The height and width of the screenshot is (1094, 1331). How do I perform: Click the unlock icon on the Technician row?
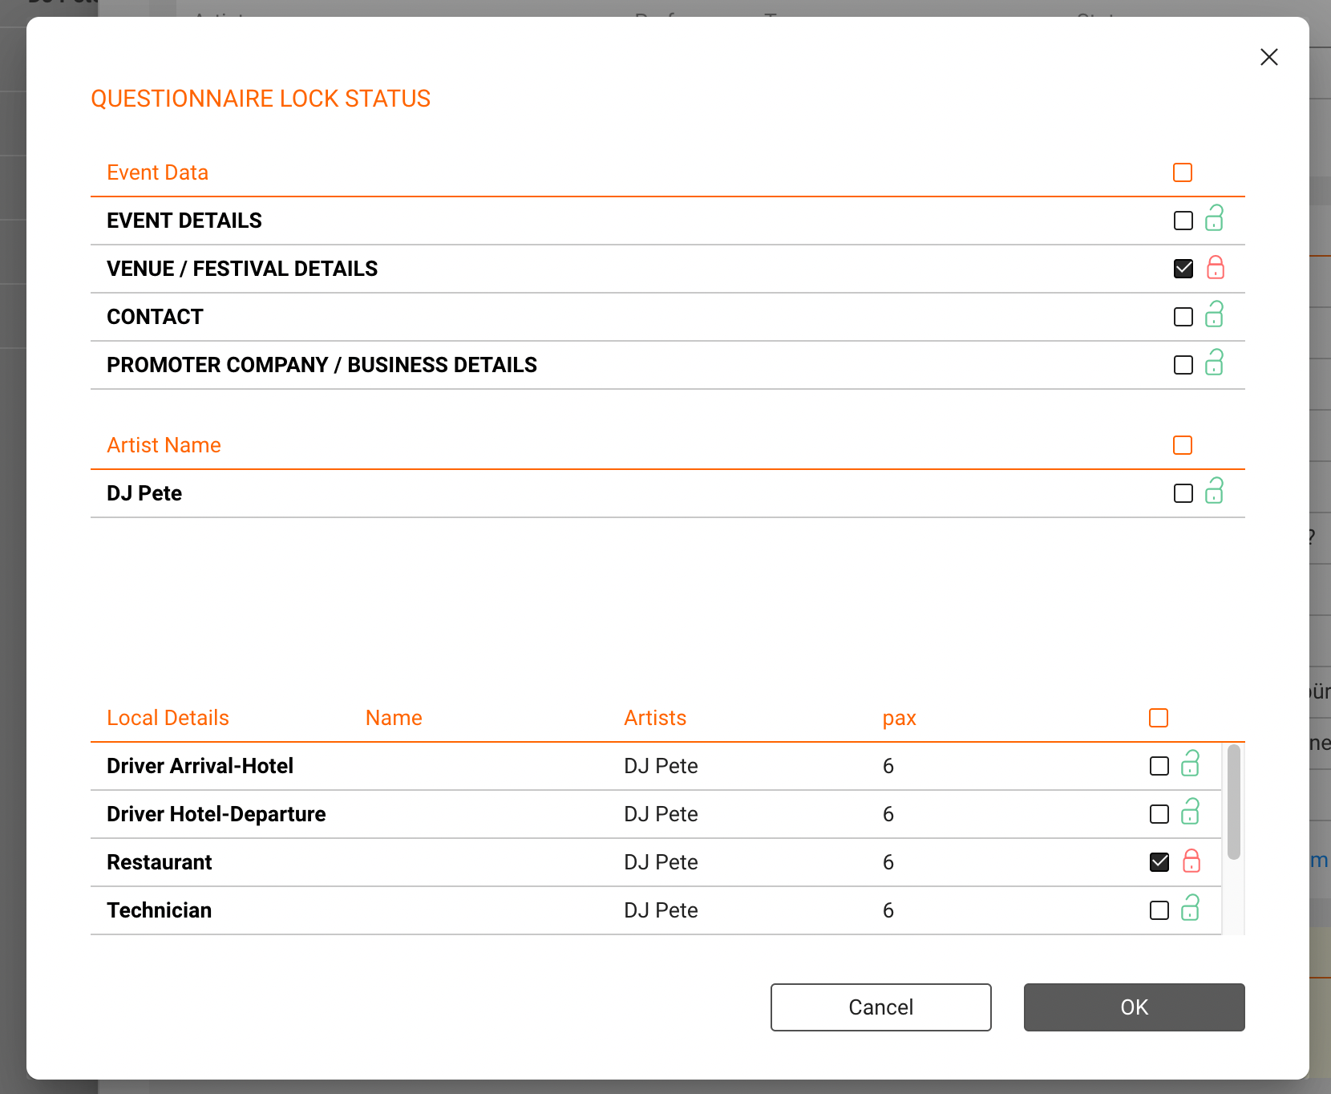coord(1190,910)
